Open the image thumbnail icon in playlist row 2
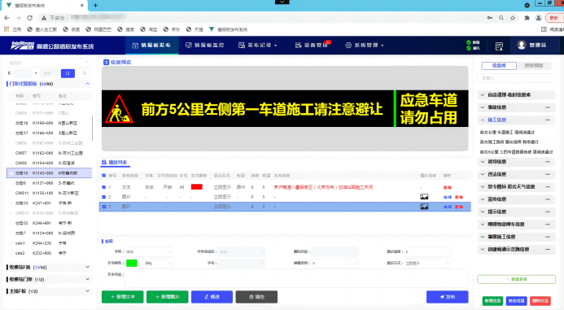The width and height of the screenshot is (564, 310). (425, 197)
